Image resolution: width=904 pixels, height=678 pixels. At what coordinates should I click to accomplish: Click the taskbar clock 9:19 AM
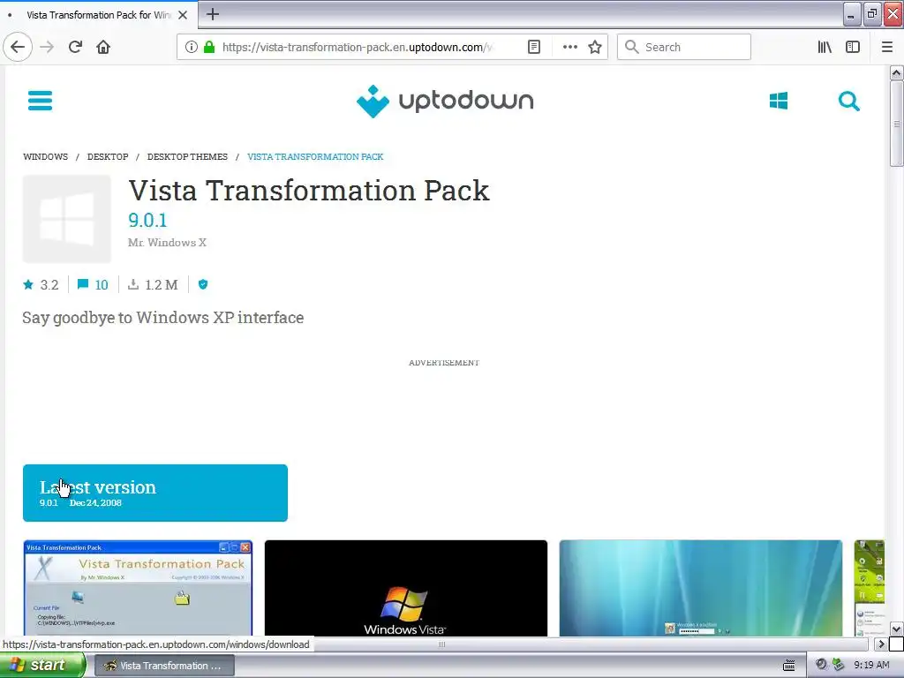coord(871,666)
